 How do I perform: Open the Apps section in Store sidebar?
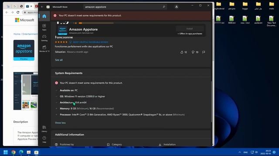(44, 27)
